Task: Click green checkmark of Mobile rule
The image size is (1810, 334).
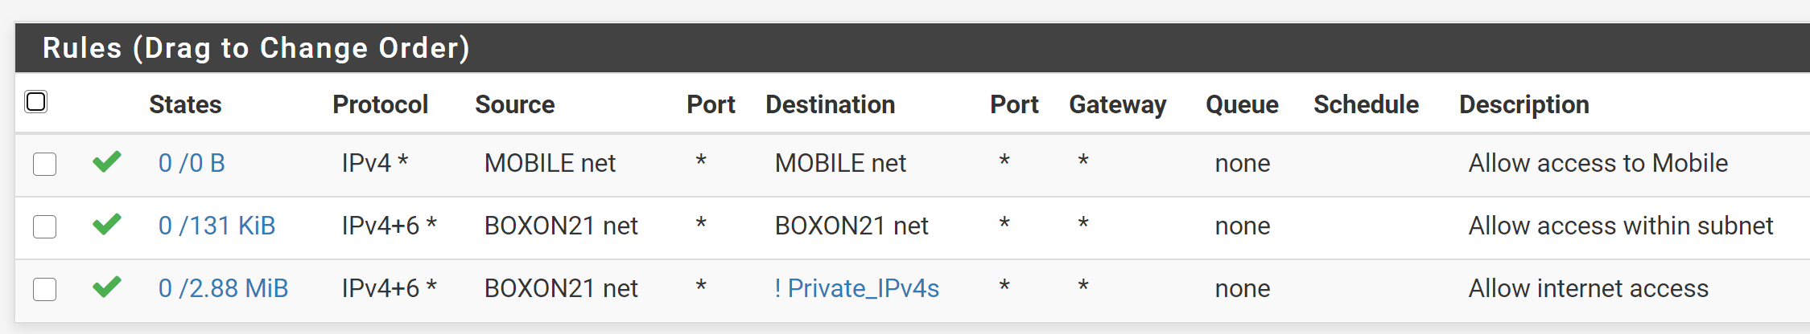Action: (106, 162)
